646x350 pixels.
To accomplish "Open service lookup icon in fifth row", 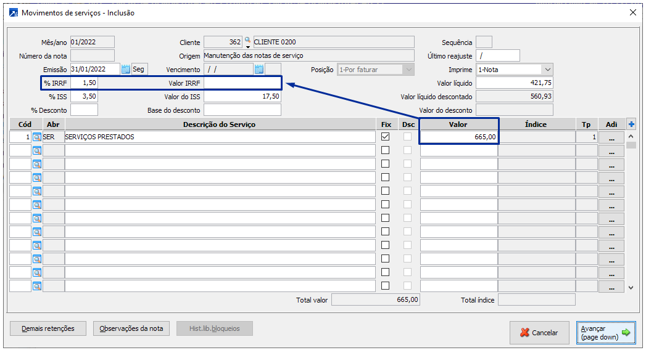I will click(37, 191).
